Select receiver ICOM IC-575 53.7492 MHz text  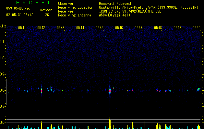(130, 11)
